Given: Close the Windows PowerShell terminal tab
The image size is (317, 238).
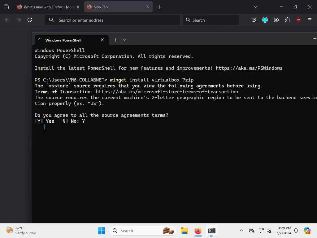Looking at the screenshot, I should pyautogui.click(x=102, y=40).
